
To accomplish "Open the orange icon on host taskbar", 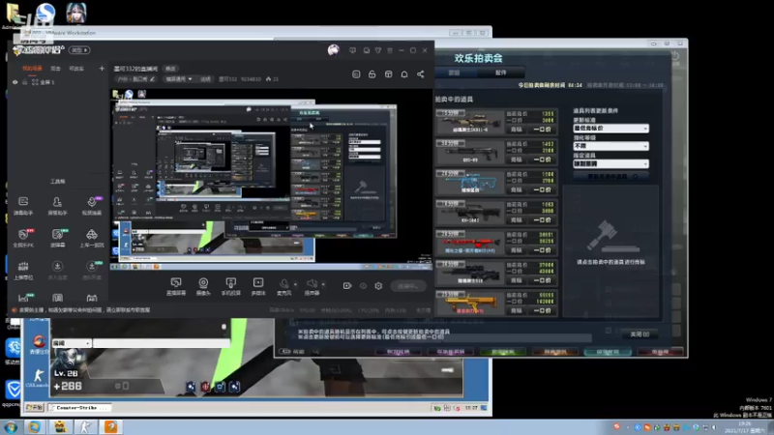I will coord(111,427).
